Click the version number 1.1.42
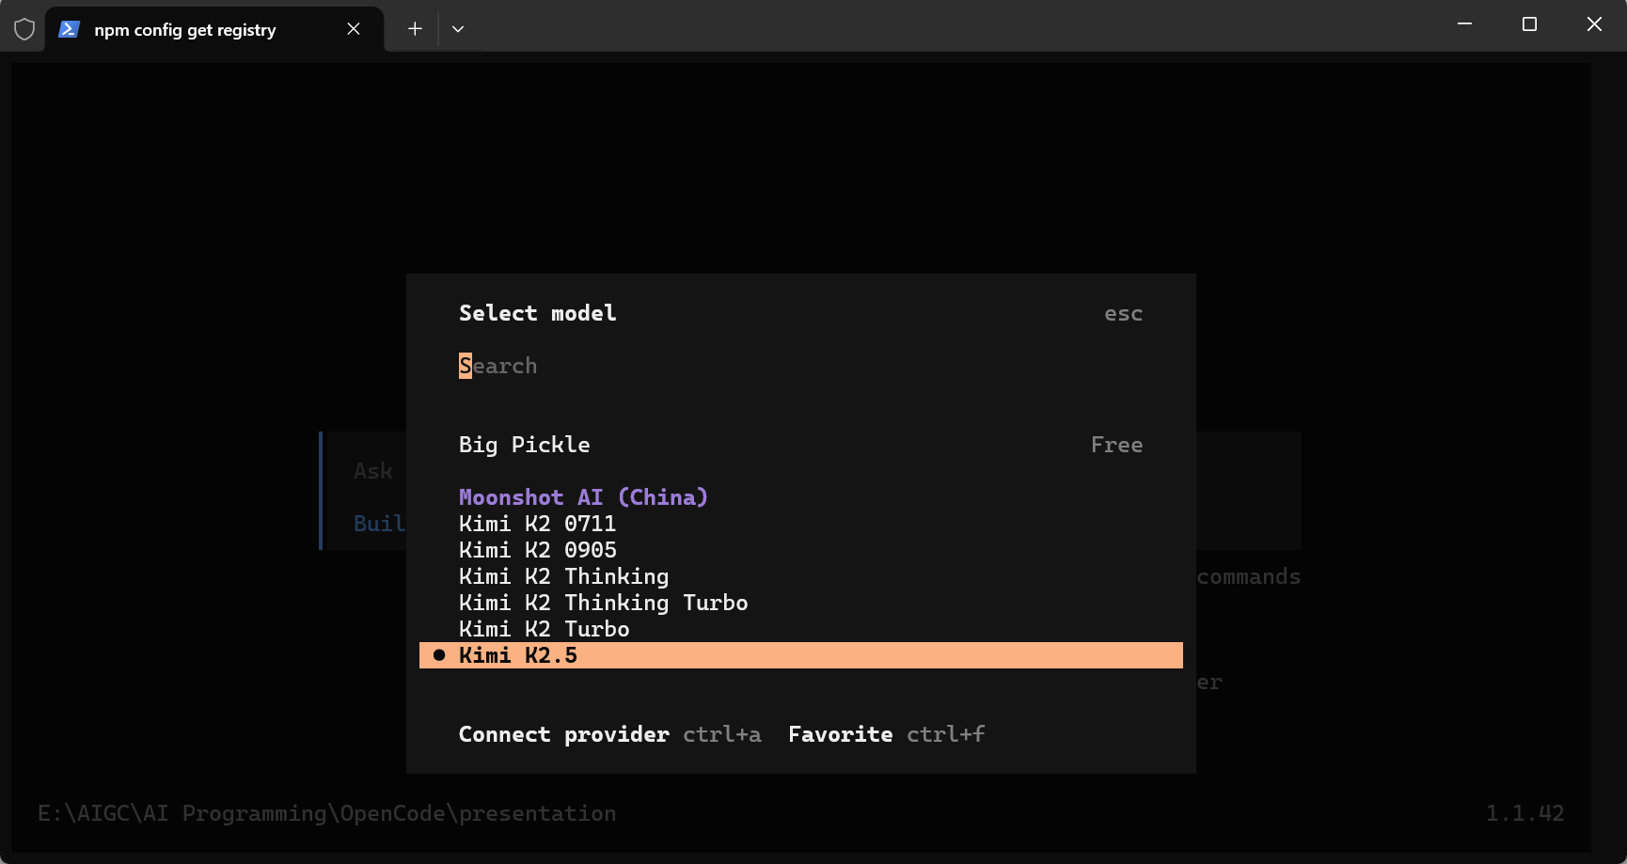The height and width of the screenshot is (864, 1627). (x=1525, y=813)
